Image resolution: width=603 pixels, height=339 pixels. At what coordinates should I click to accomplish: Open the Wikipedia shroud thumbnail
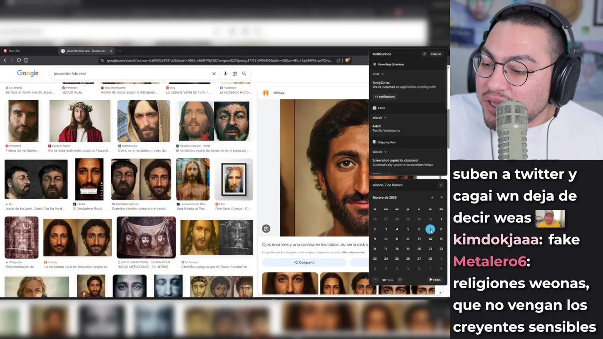point(21,238)
